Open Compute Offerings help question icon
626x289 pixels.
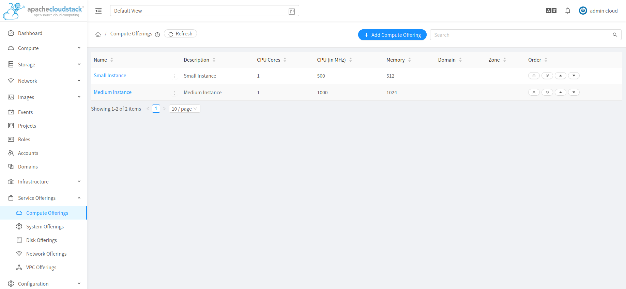[x=157, y=35]
